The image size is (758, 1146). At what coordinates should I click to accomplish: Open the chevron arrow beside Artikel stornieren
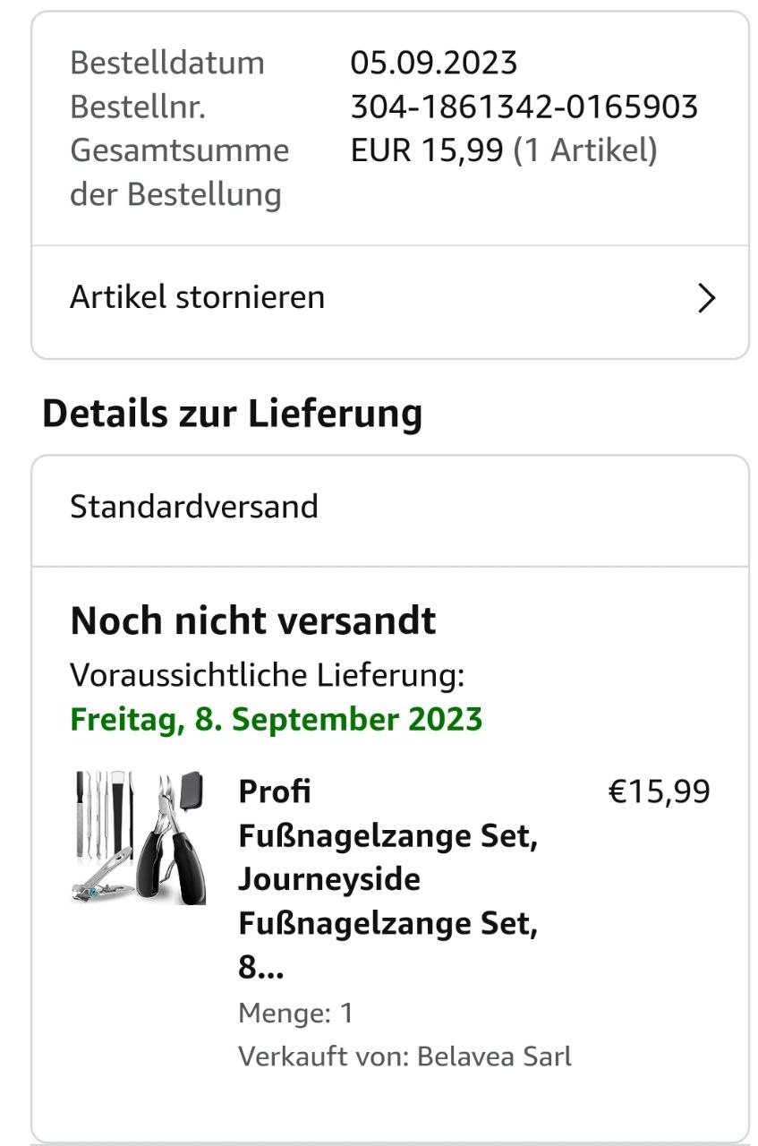click(706, 298)
